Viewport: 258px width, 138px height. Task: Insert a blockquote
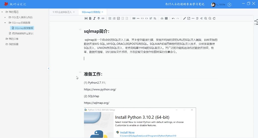pos(134,18)
